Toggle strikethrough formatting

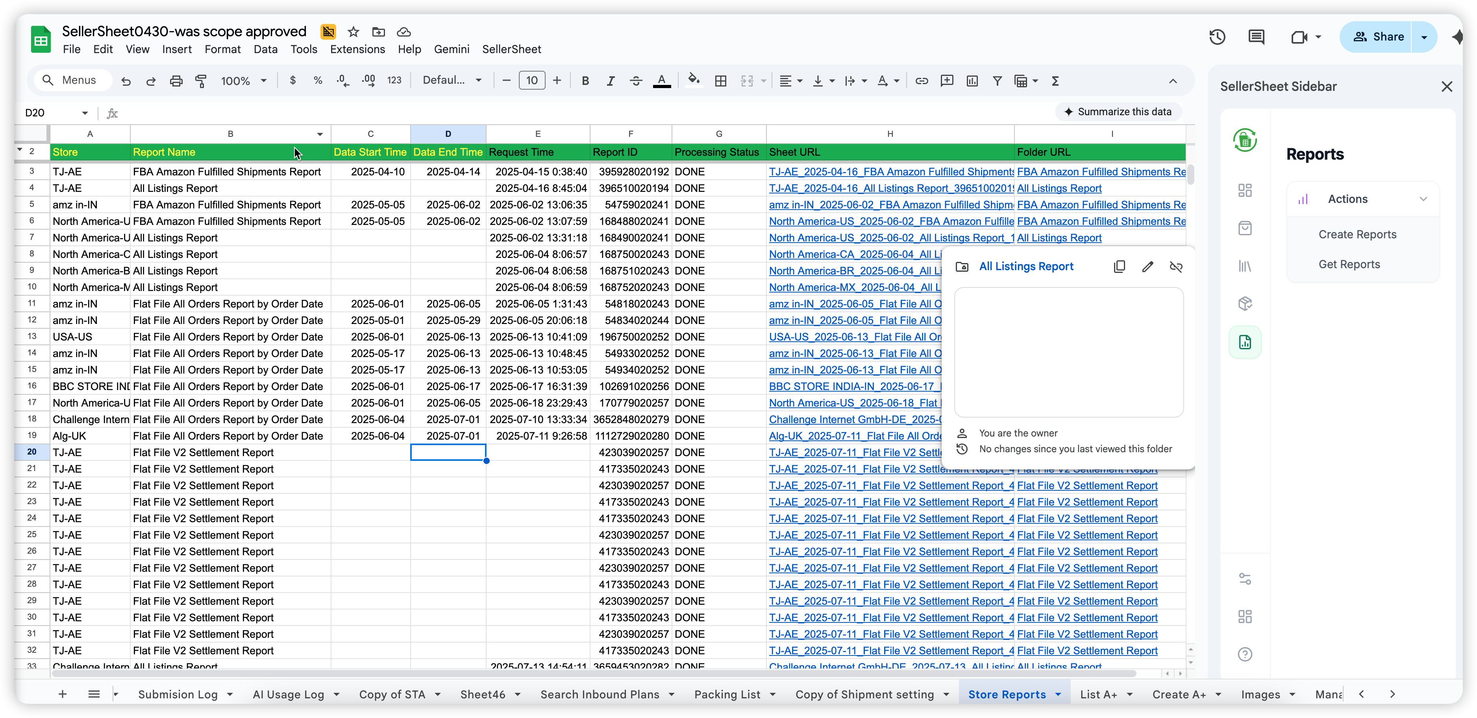635,81
